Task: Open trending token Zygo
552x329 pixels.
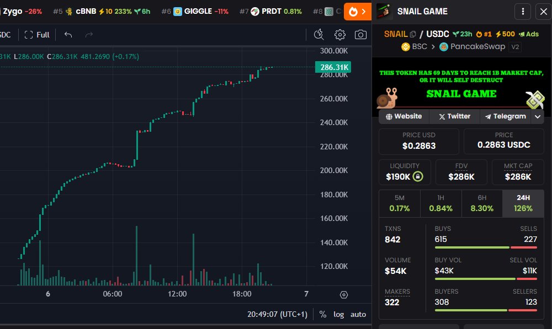Action: pos(22,11)
